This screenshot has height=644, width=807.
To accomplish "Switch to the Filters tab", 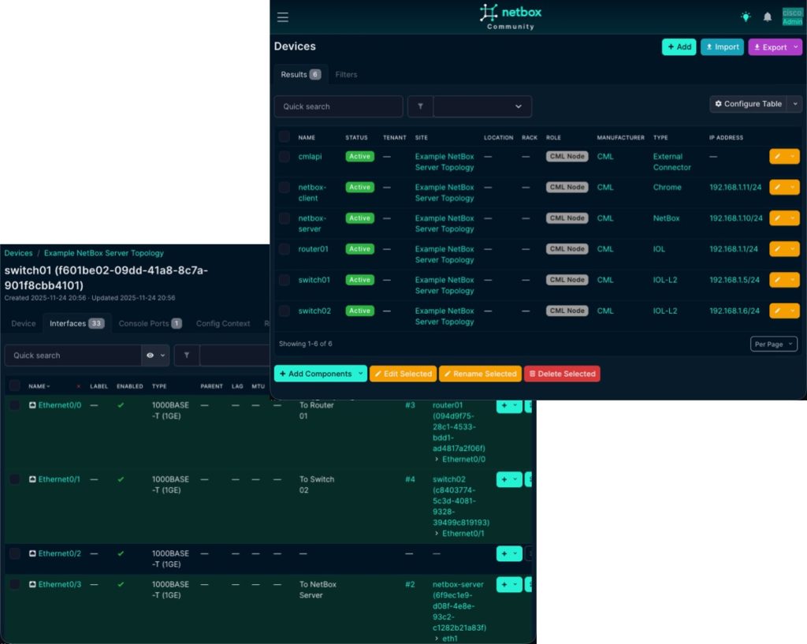I will point(346,74).
